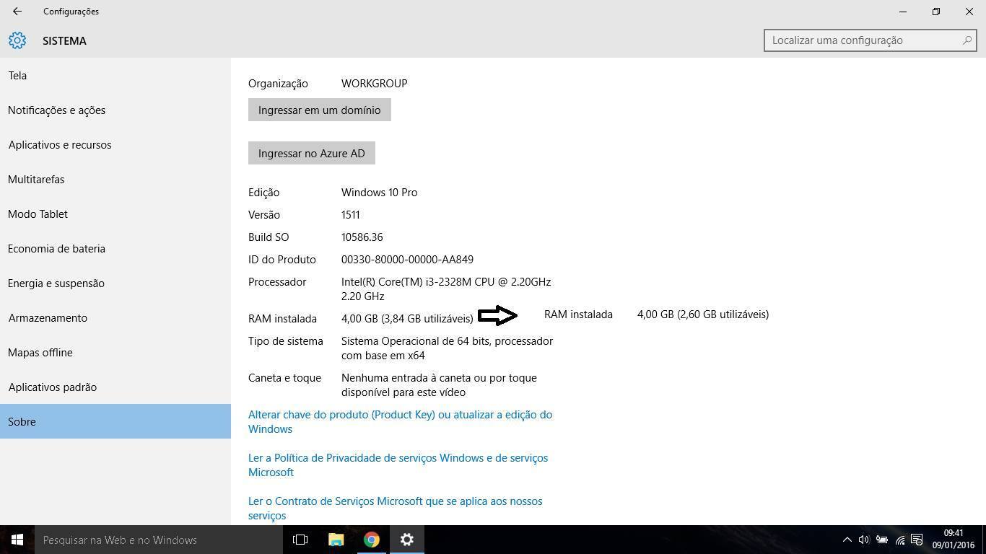986x554 pixels.
Task: Click the battery power tray icon
Action: point(881,540)
